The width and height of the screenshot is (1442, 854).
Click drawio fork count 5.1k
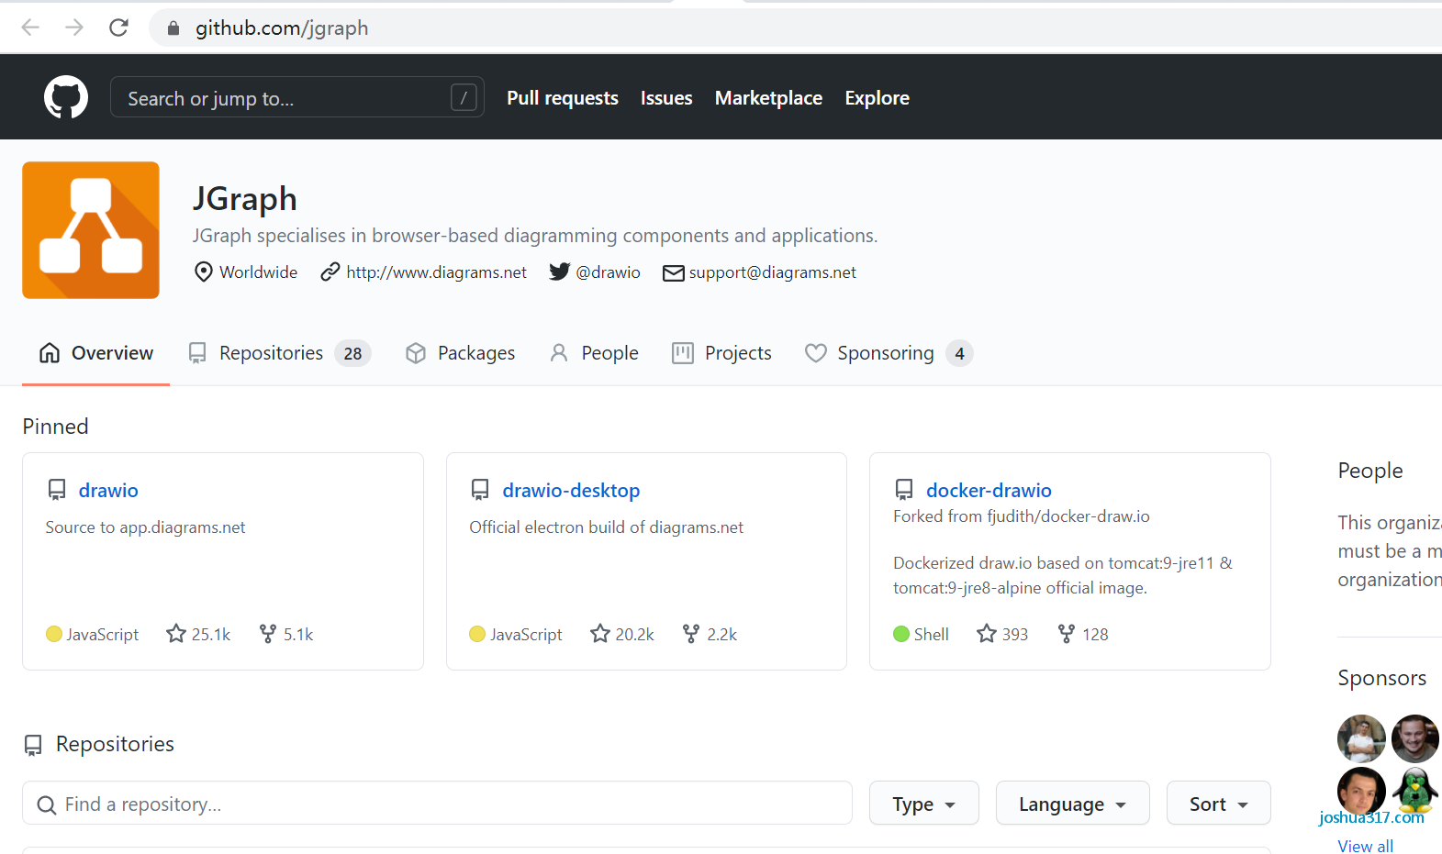pyautogui.click(x=286, y=634)
